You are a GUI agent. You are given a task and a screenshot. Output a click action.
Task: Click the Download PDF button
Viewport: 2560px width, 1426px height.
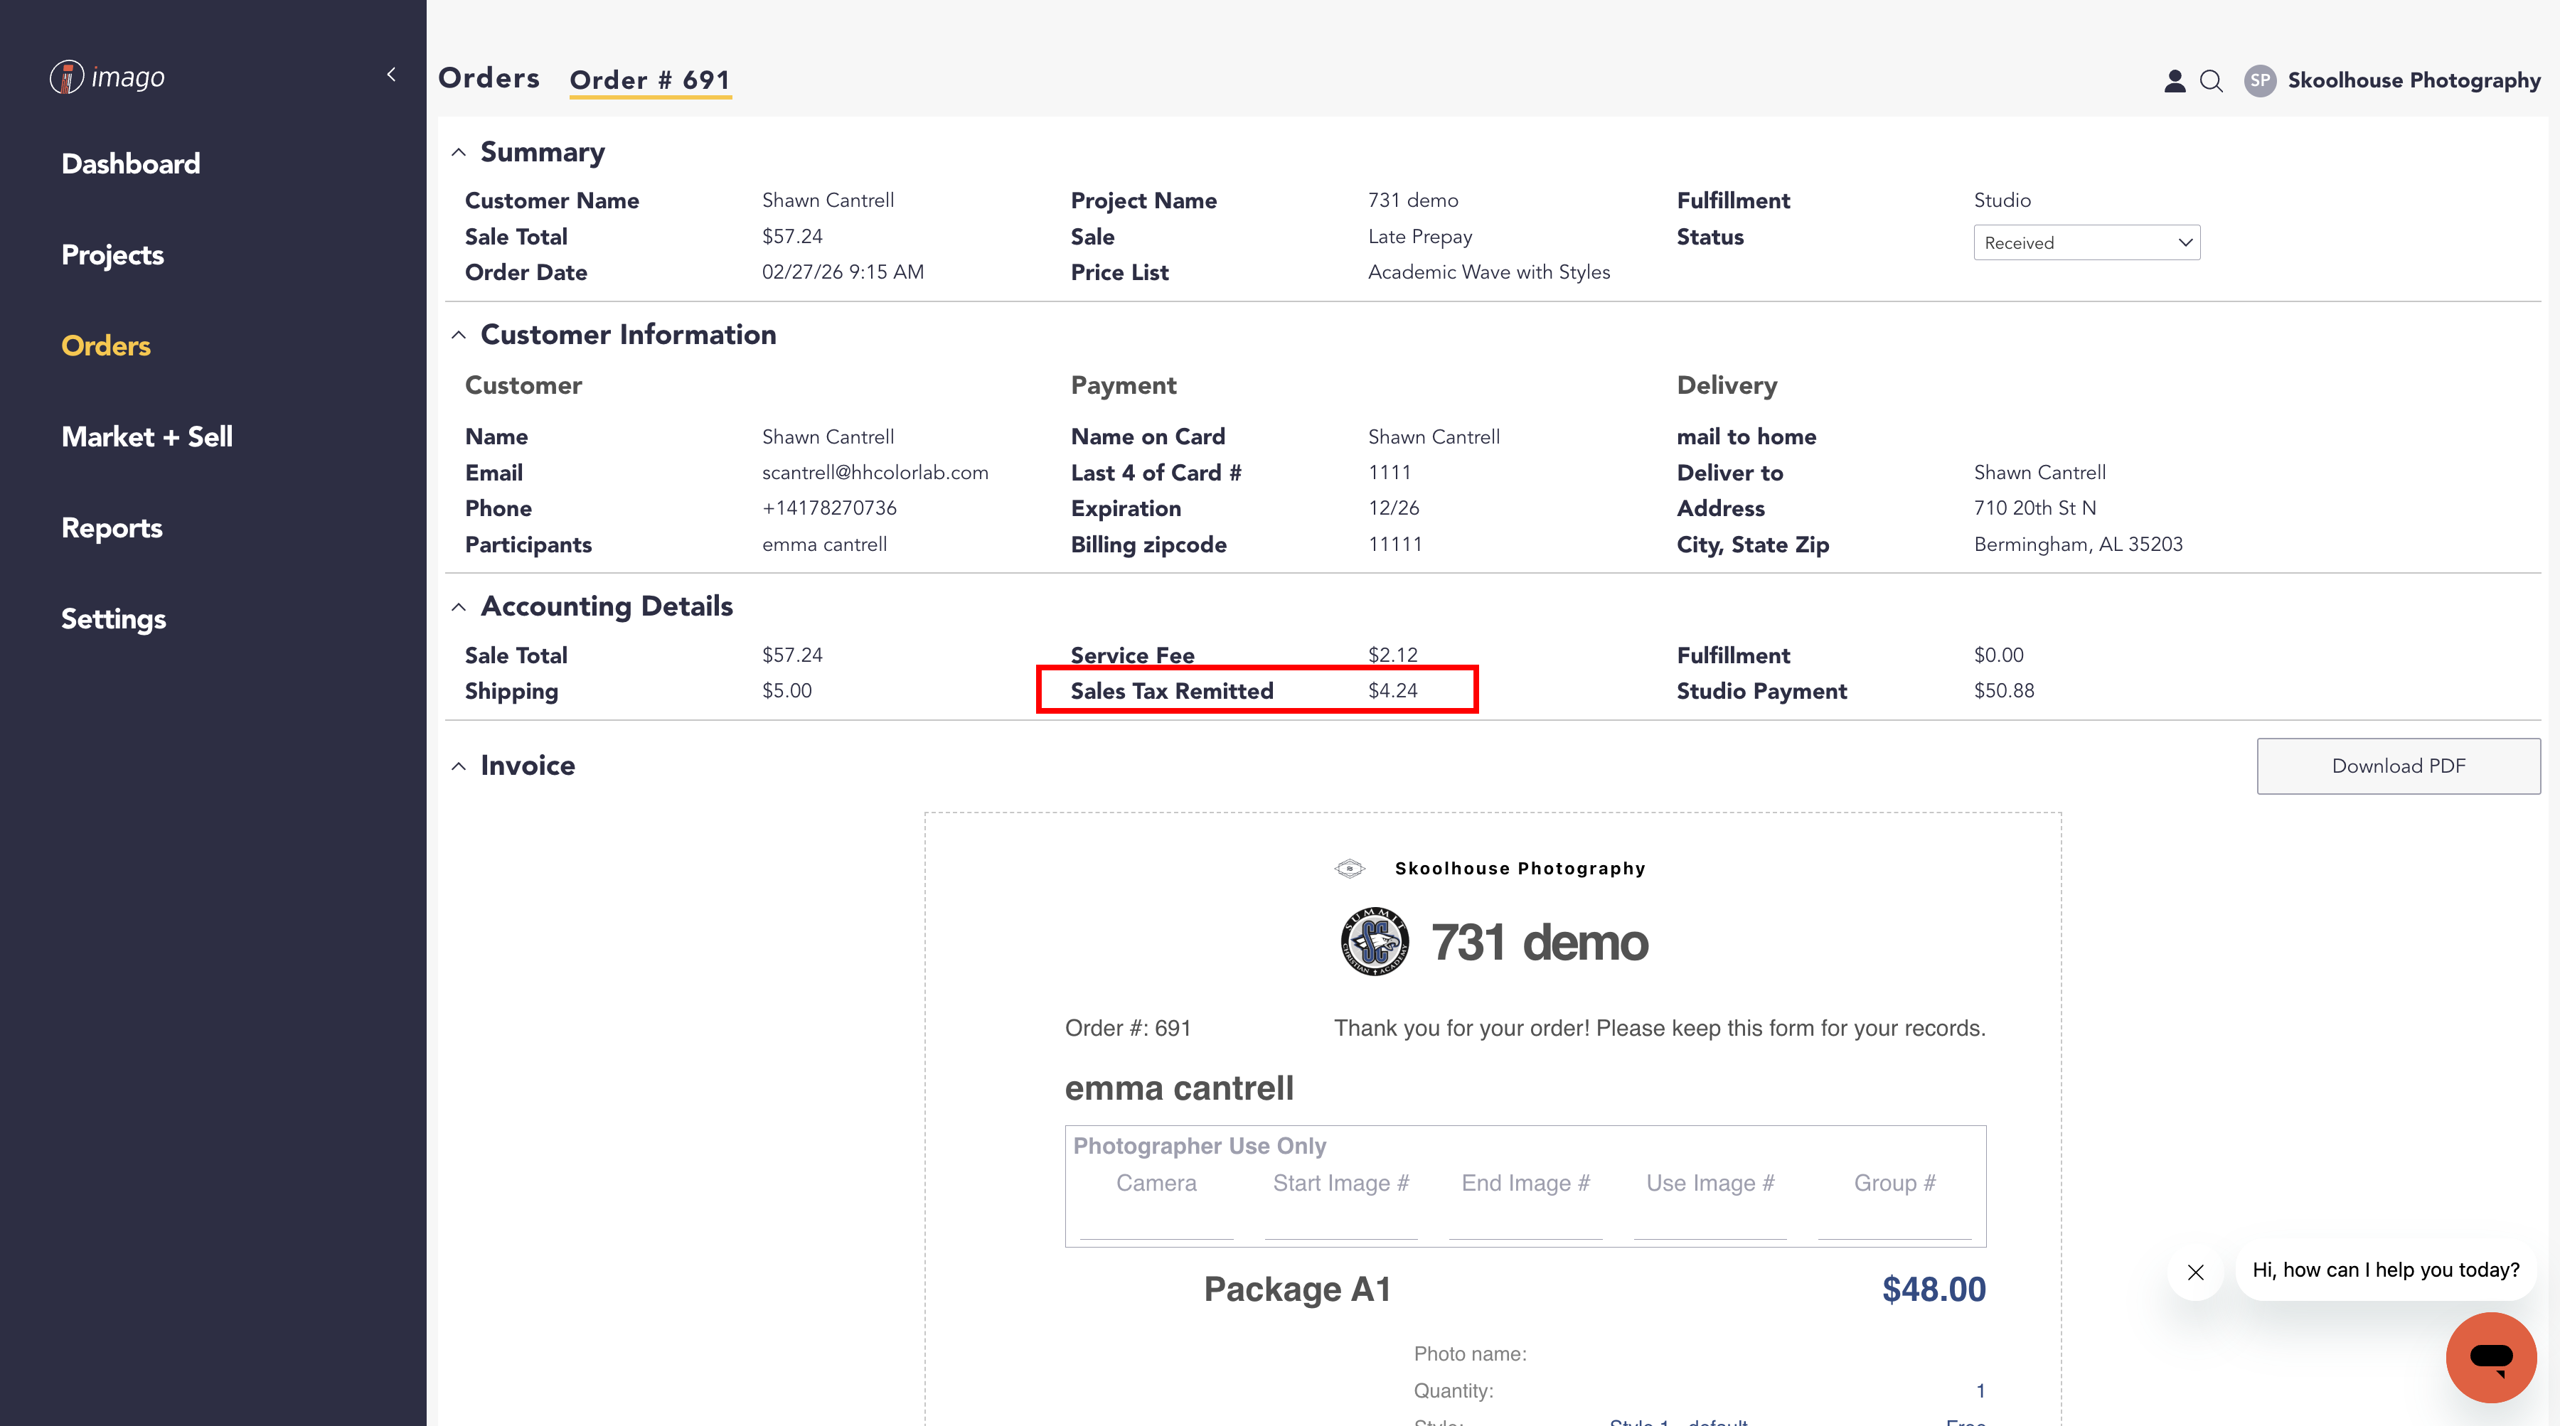tap(2398, 766)
